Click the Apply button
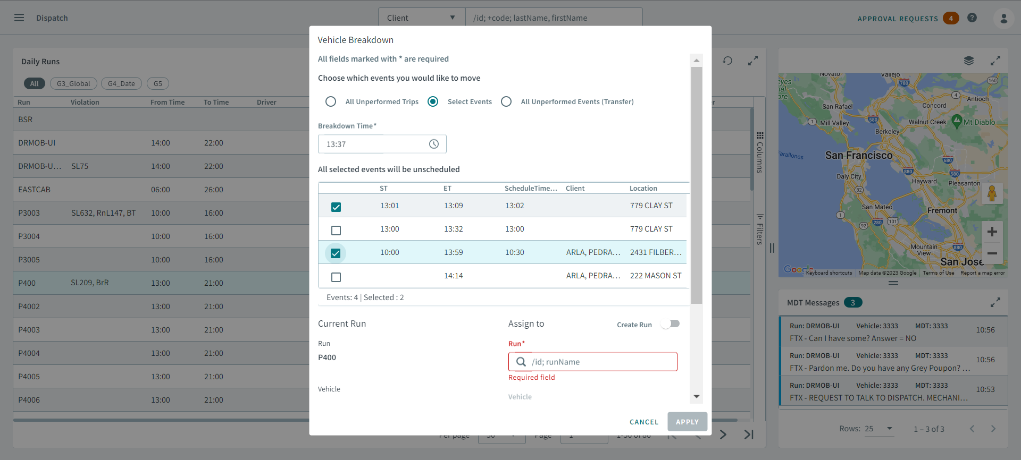1021x460 pixels. [x=687, y=422]
